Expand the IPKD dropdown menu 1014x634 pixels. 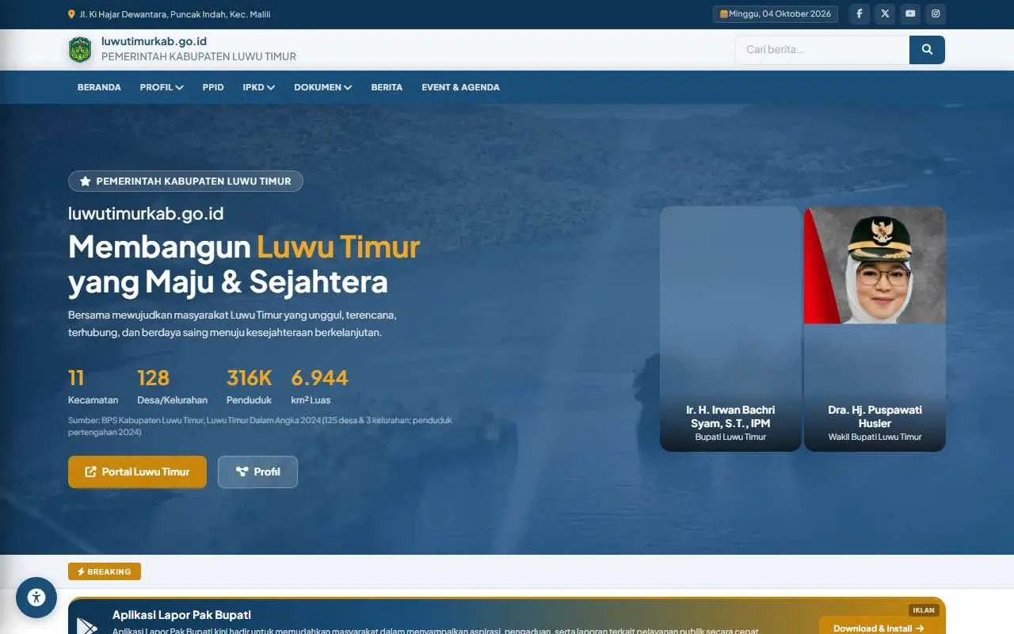[x=259, y=87]
